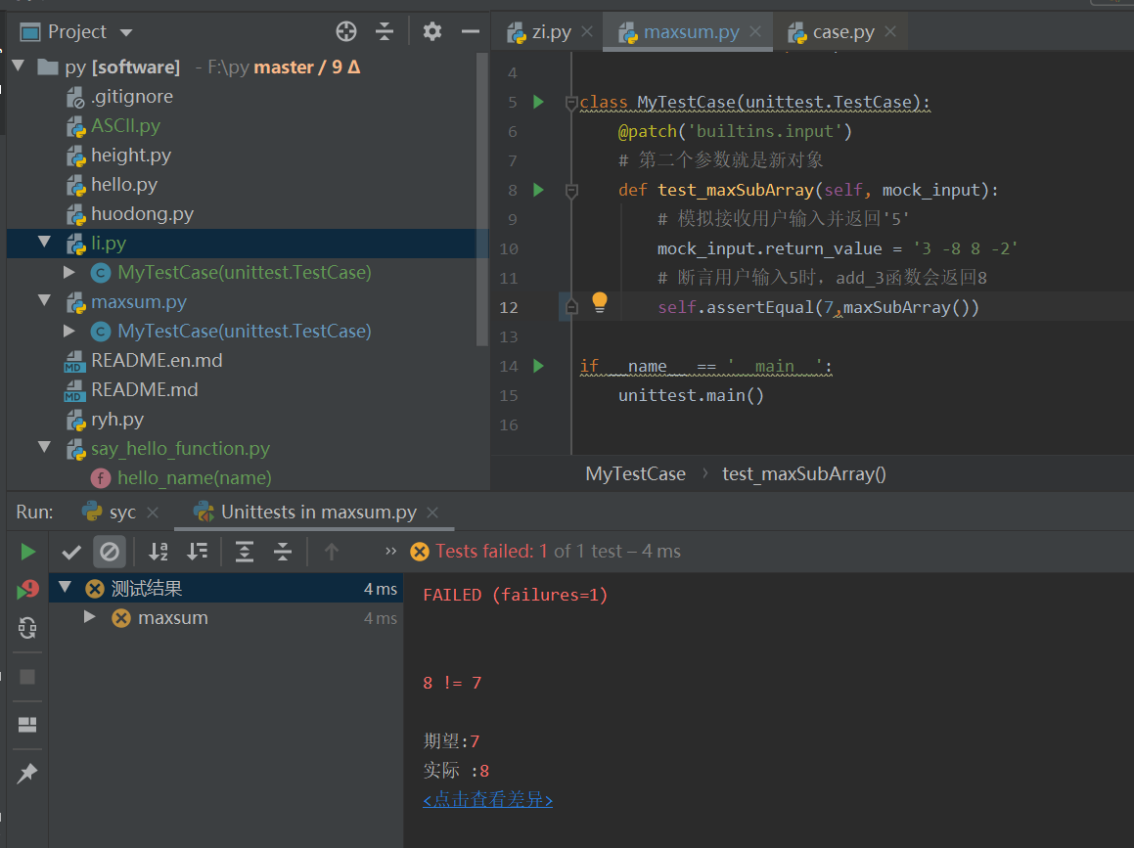Click 'FAILED (failures=1)' output text
Image resolution: width=1134 pixels, height=848 pixels.
pos(515,595)
